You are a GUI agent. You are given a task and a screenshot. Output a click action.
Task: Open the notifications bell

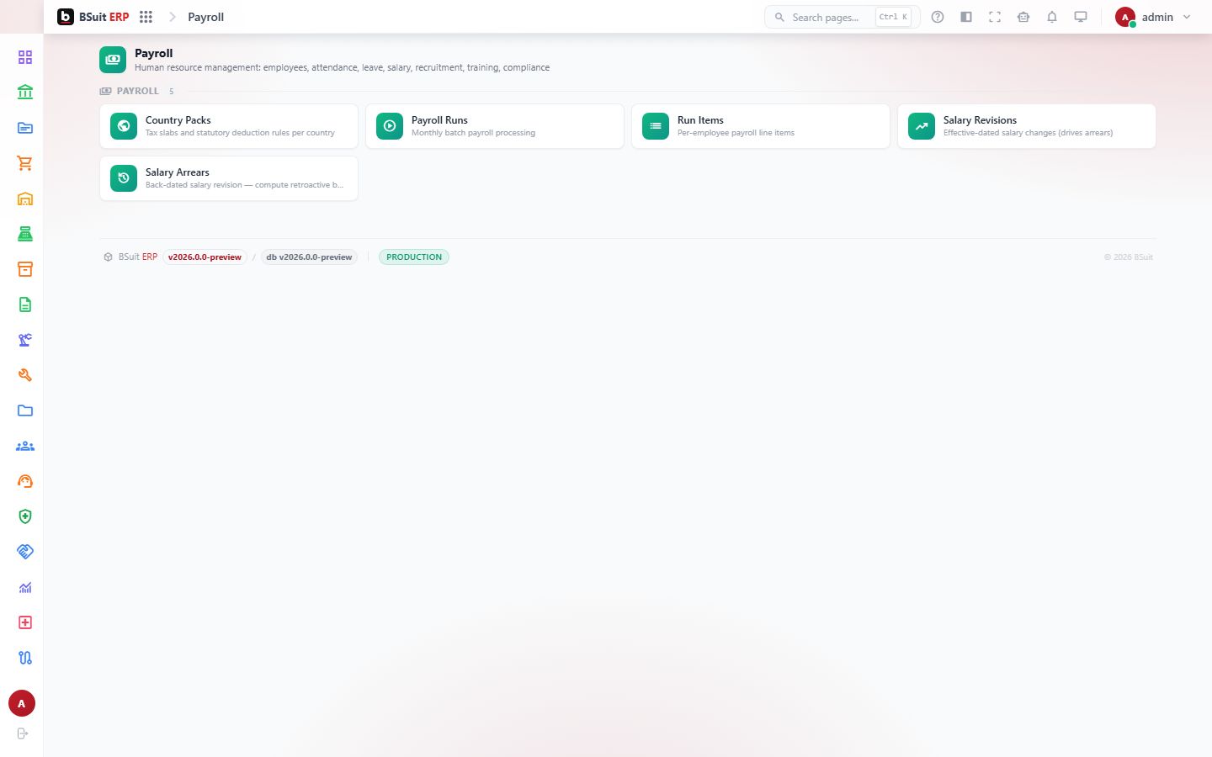(x=1052, y=17)
